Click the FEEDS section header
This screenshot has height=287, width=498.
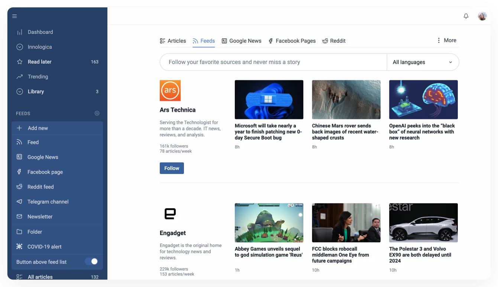point(23,113)
